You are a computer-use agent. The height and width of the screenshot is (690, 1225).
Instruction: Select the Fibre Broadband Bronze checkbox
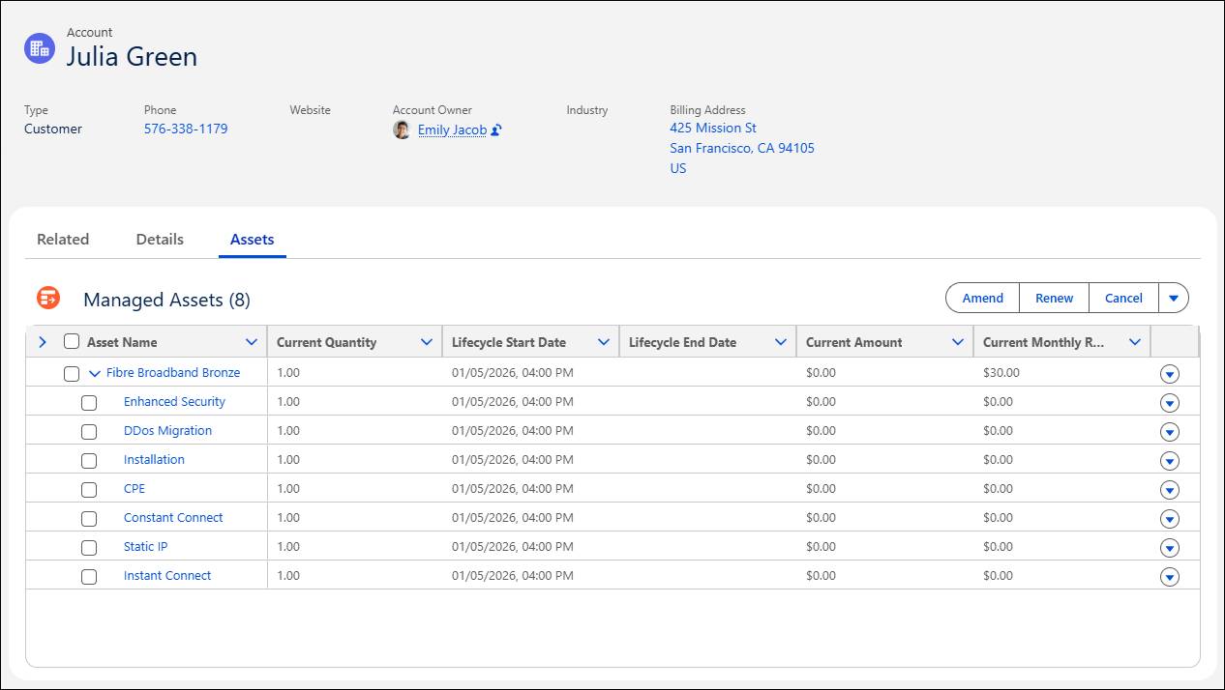[x=72, y=373]
